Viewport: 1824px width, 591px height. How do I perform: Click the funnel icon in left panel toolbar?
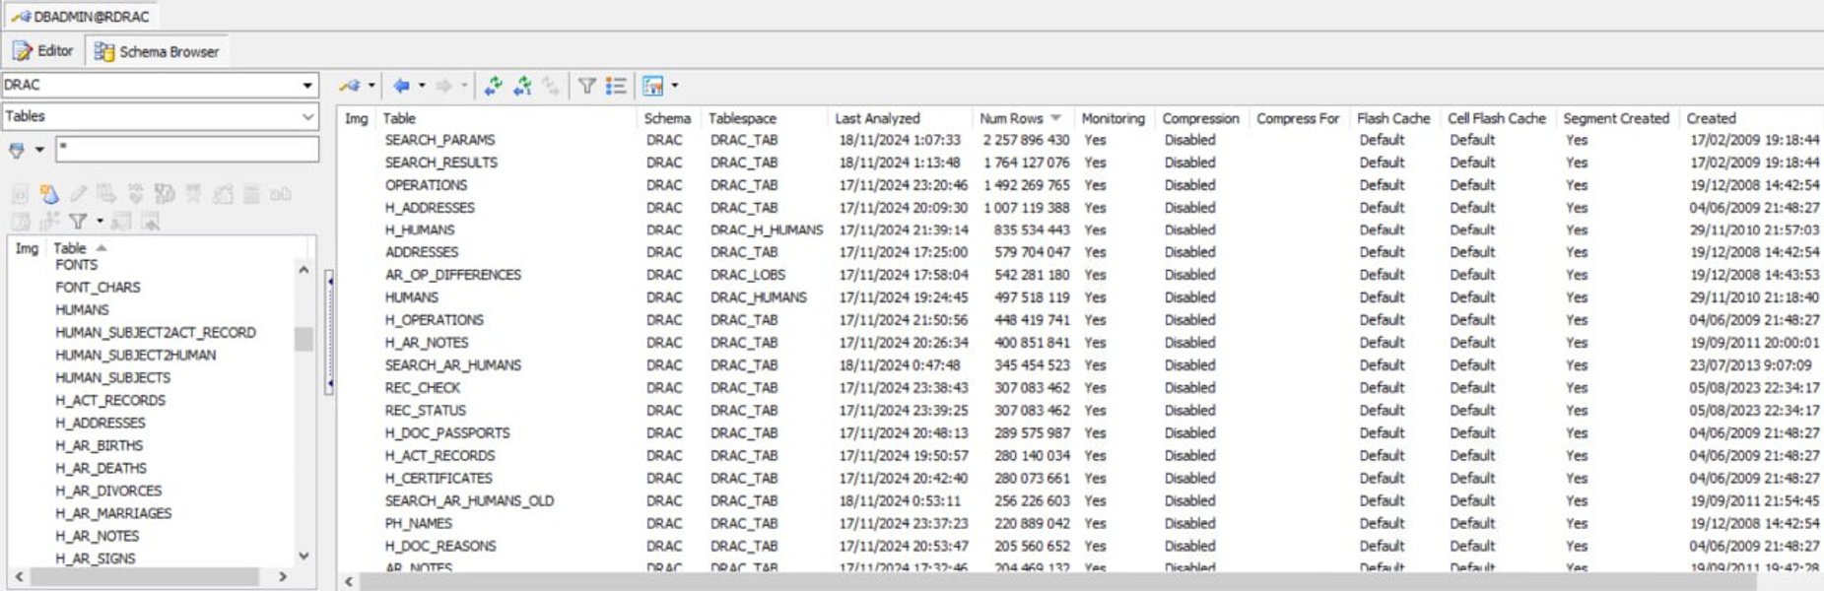tap(78, 222)
